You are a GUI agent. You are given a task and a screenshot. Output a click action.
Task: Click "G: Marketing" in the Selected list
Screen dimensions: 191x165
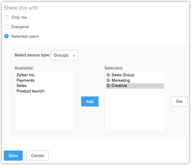click(118, 81)
